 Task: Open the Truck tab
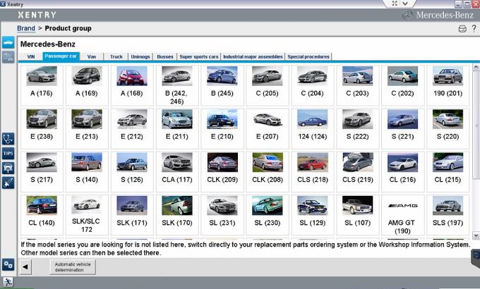[116, 56]
